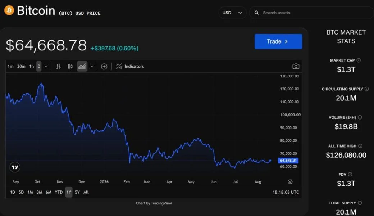This screenshot has width=374, height=216.
Task: Select the 1h chart interval
Action: pyautogui.click(x=32, y=66)
